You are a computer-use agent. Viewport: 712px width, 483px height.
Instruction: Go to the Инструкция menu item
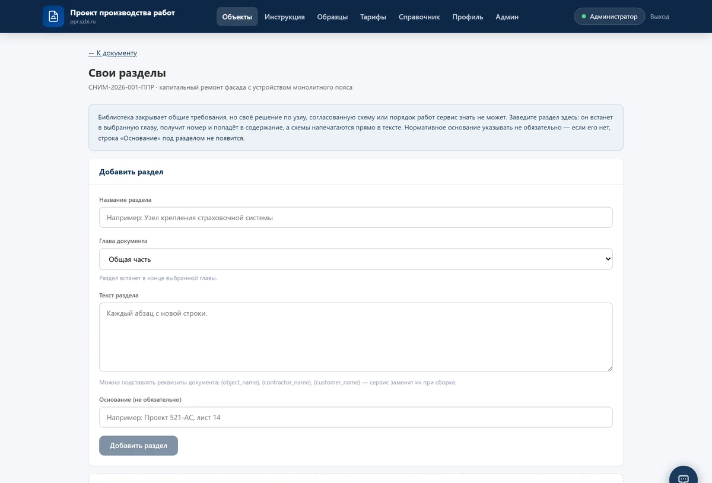point(285,17)
